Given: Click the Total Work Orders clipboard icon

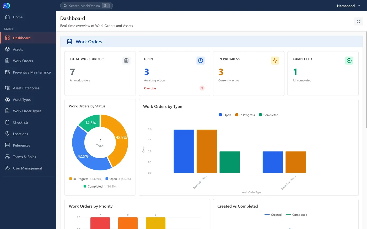Looking at the screenshot, I should coord(126,60).
